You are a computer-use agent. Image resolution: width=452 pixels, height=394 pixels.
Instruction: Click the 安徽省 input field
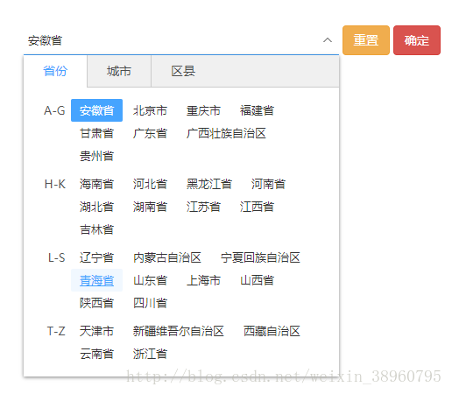pos(181,40)
